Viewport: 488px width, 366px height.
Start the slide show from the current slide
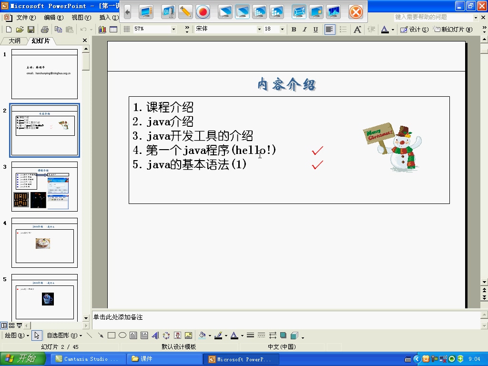19,325
